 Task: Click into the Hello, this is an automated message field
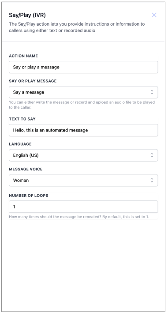coord(83,130)
